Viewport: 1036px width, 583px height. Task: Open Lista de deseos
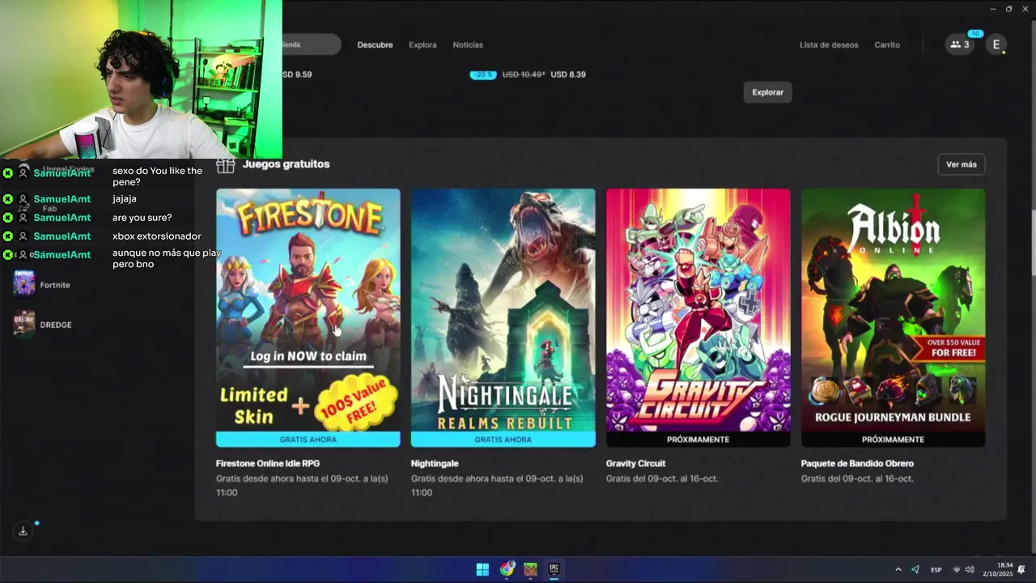tap(829, 45)
